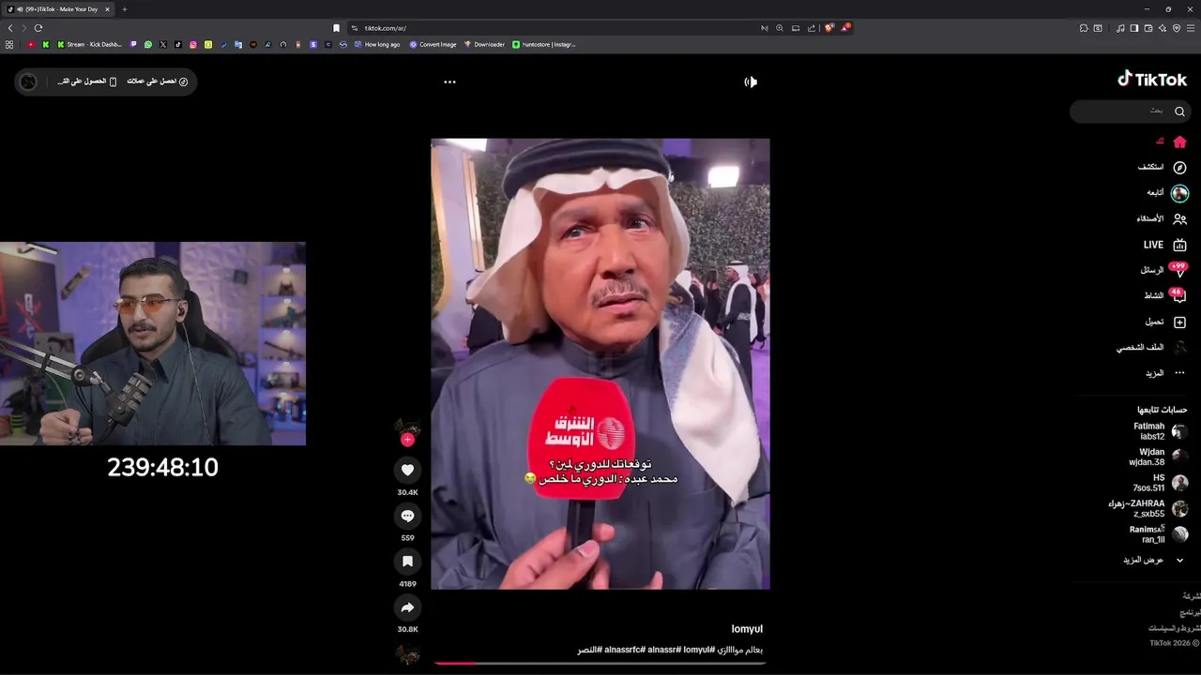Open the LIVE section

tap(1165, 245)
